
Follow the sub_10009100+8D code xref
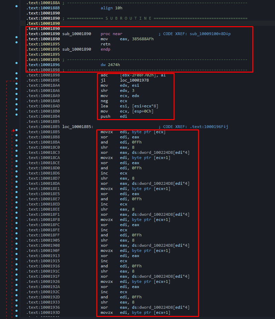tap(210, 34)
